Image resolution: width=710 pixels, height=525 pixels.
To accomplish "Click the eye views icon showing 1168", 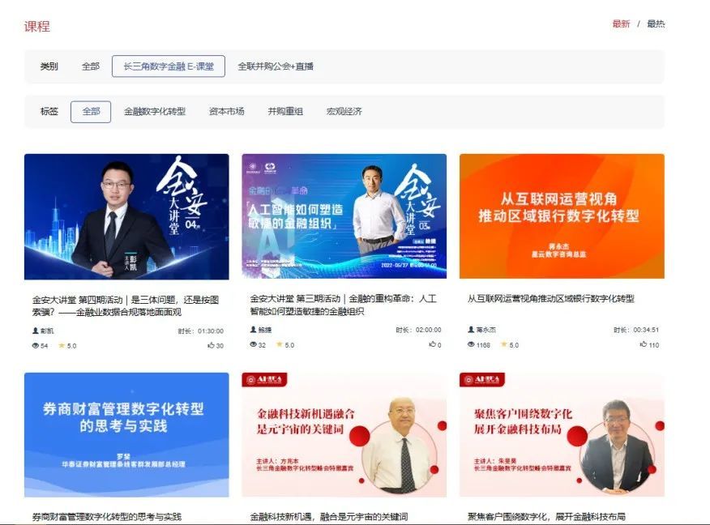I will coord(471,344).
